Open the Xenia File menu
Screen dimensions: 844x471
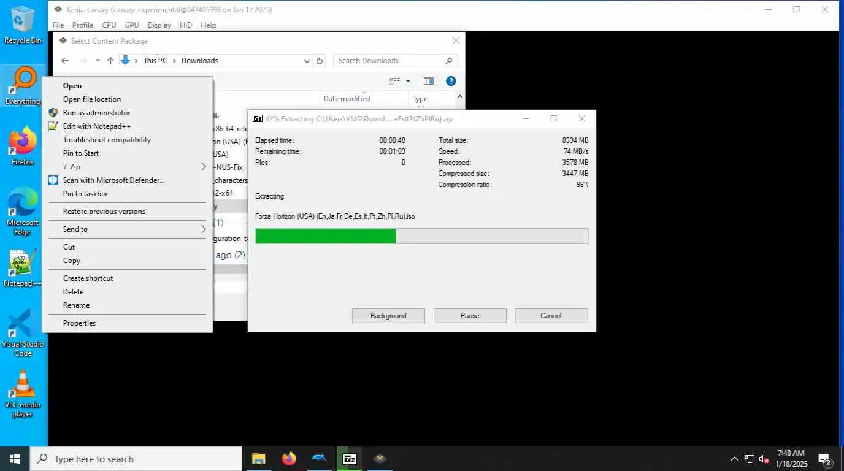coord(58,25)
